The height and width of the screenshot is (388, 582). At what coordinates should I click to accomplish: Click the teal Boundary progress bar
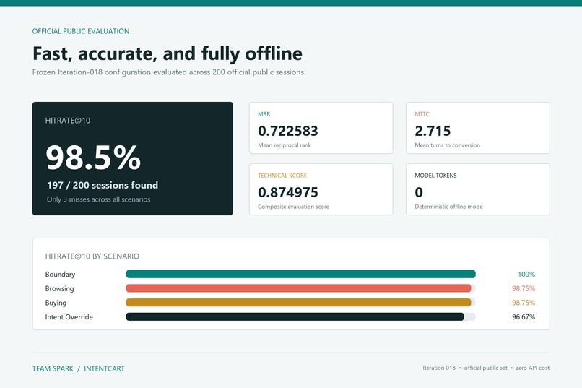coord(300,275)
